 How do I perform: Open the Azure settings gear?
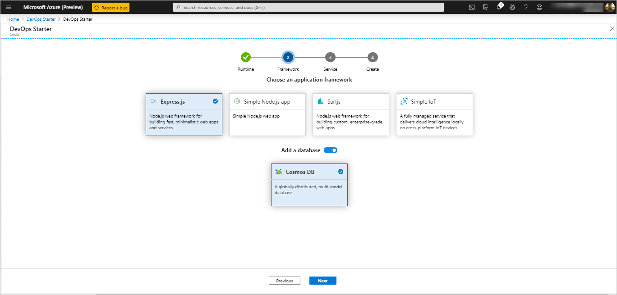point(512,7)
